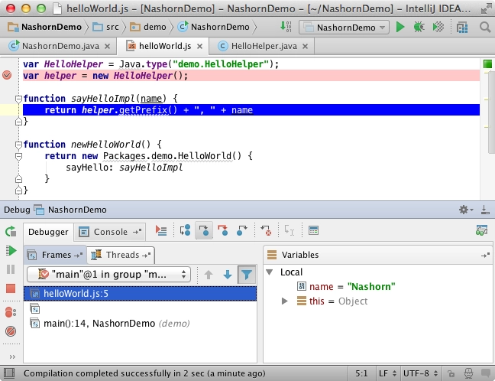The height and width of the screenshot is (381, 495).
Task: Click the inspector hector icon in the status bar
Action: (x=468, y=373)
